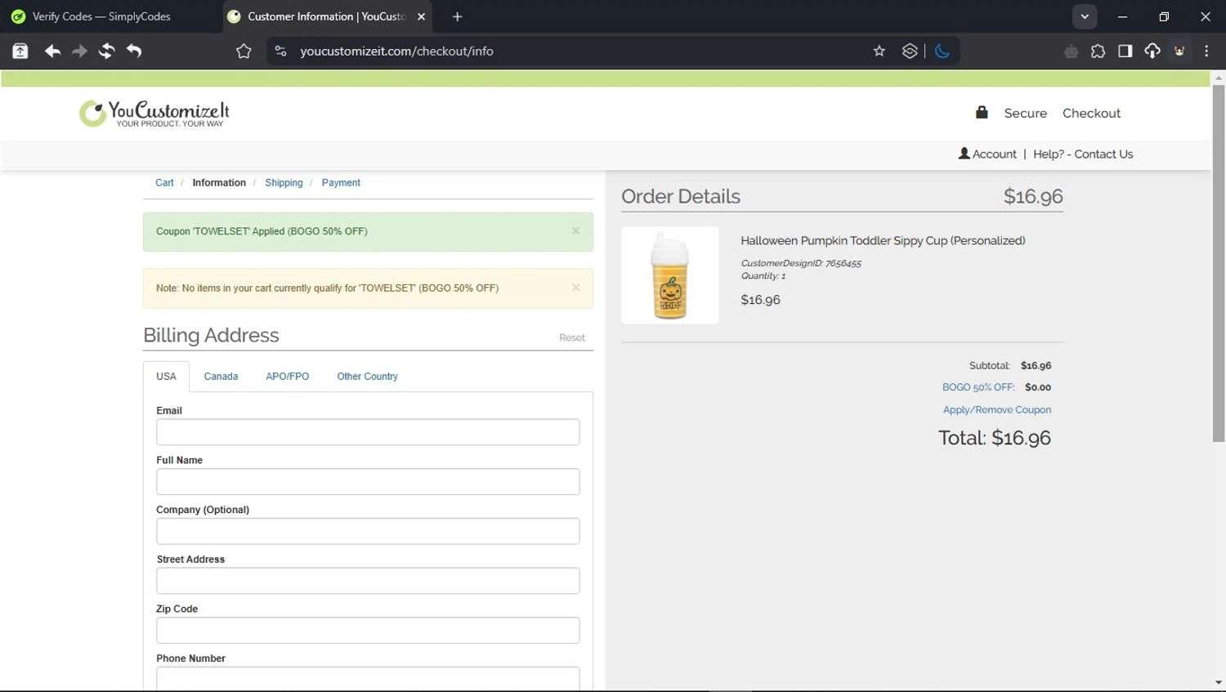Click the undo arrow toolbar icon
Viewport: 1226px width, 692px height.
tap(134, 51)
